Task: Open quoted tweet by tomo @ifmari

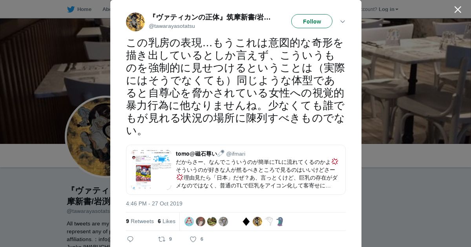Action: click(236, 170)
